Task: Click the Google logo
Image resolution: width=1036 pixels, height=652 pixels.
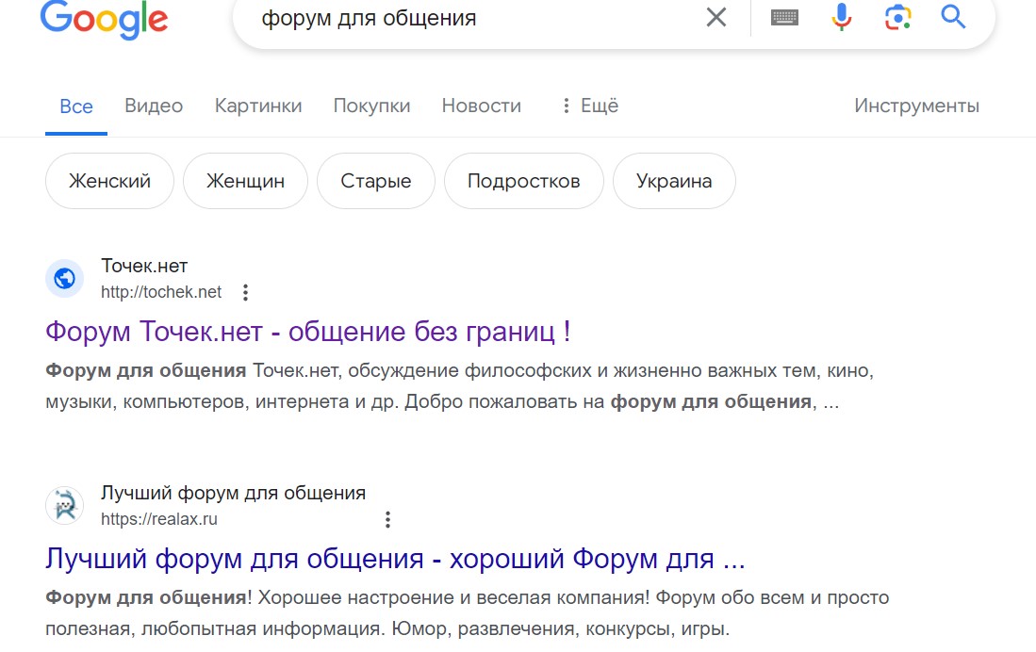Action: coord(104,18)
